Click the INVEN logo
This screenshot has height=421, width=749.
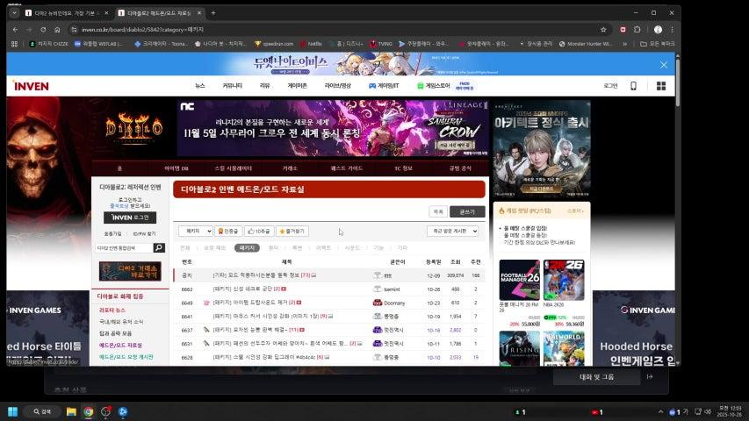click(31, 86)
